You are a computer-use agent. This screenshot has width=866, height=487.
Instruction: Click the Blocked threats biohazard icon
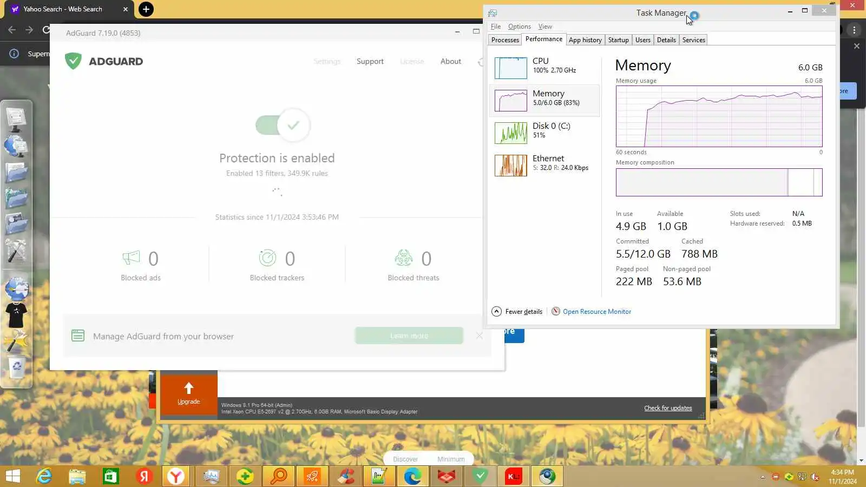[x=404, y=258]
